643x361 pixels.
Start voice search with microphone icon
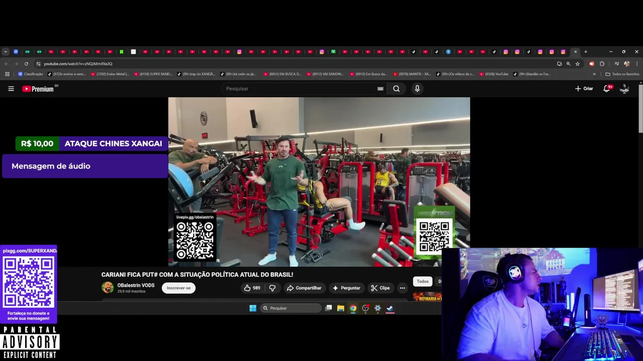click(x=417, y=89)
